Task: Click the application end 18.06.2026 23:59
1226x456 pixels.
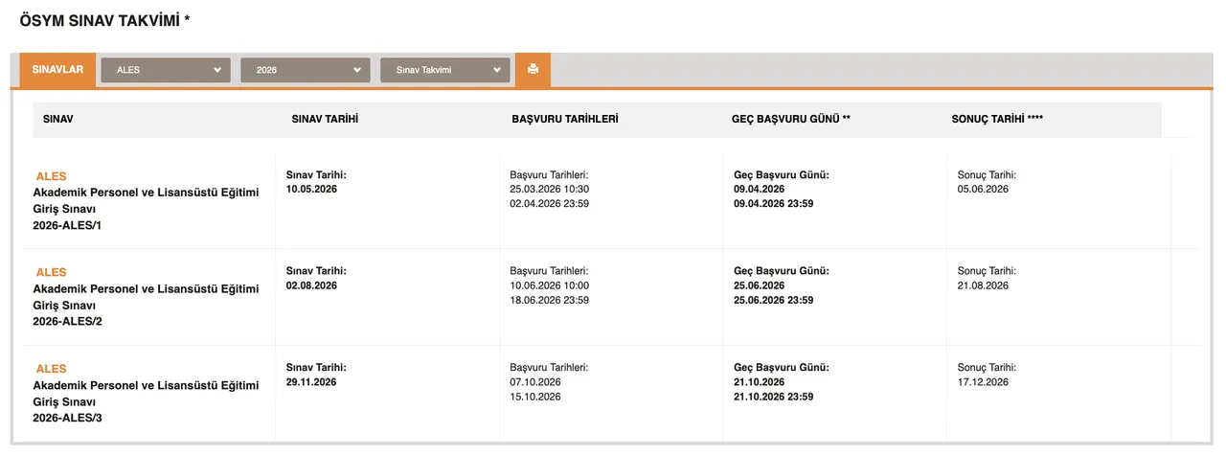Action: (550, 300)
